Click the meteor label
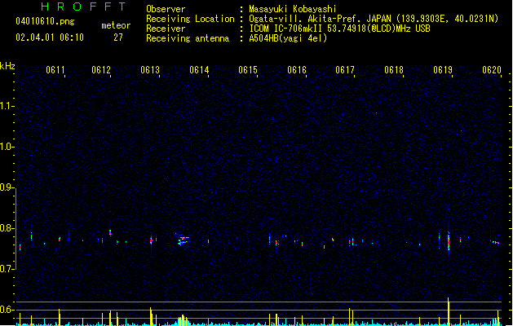Screen dimensions: 513x326 click(x=116, y=25)
